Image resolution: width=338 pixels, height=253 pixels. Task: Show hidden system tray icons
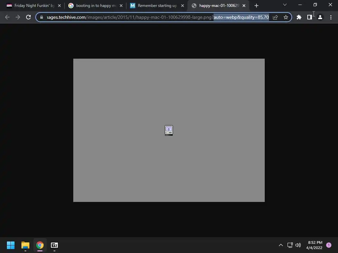(x=281, y=245)
